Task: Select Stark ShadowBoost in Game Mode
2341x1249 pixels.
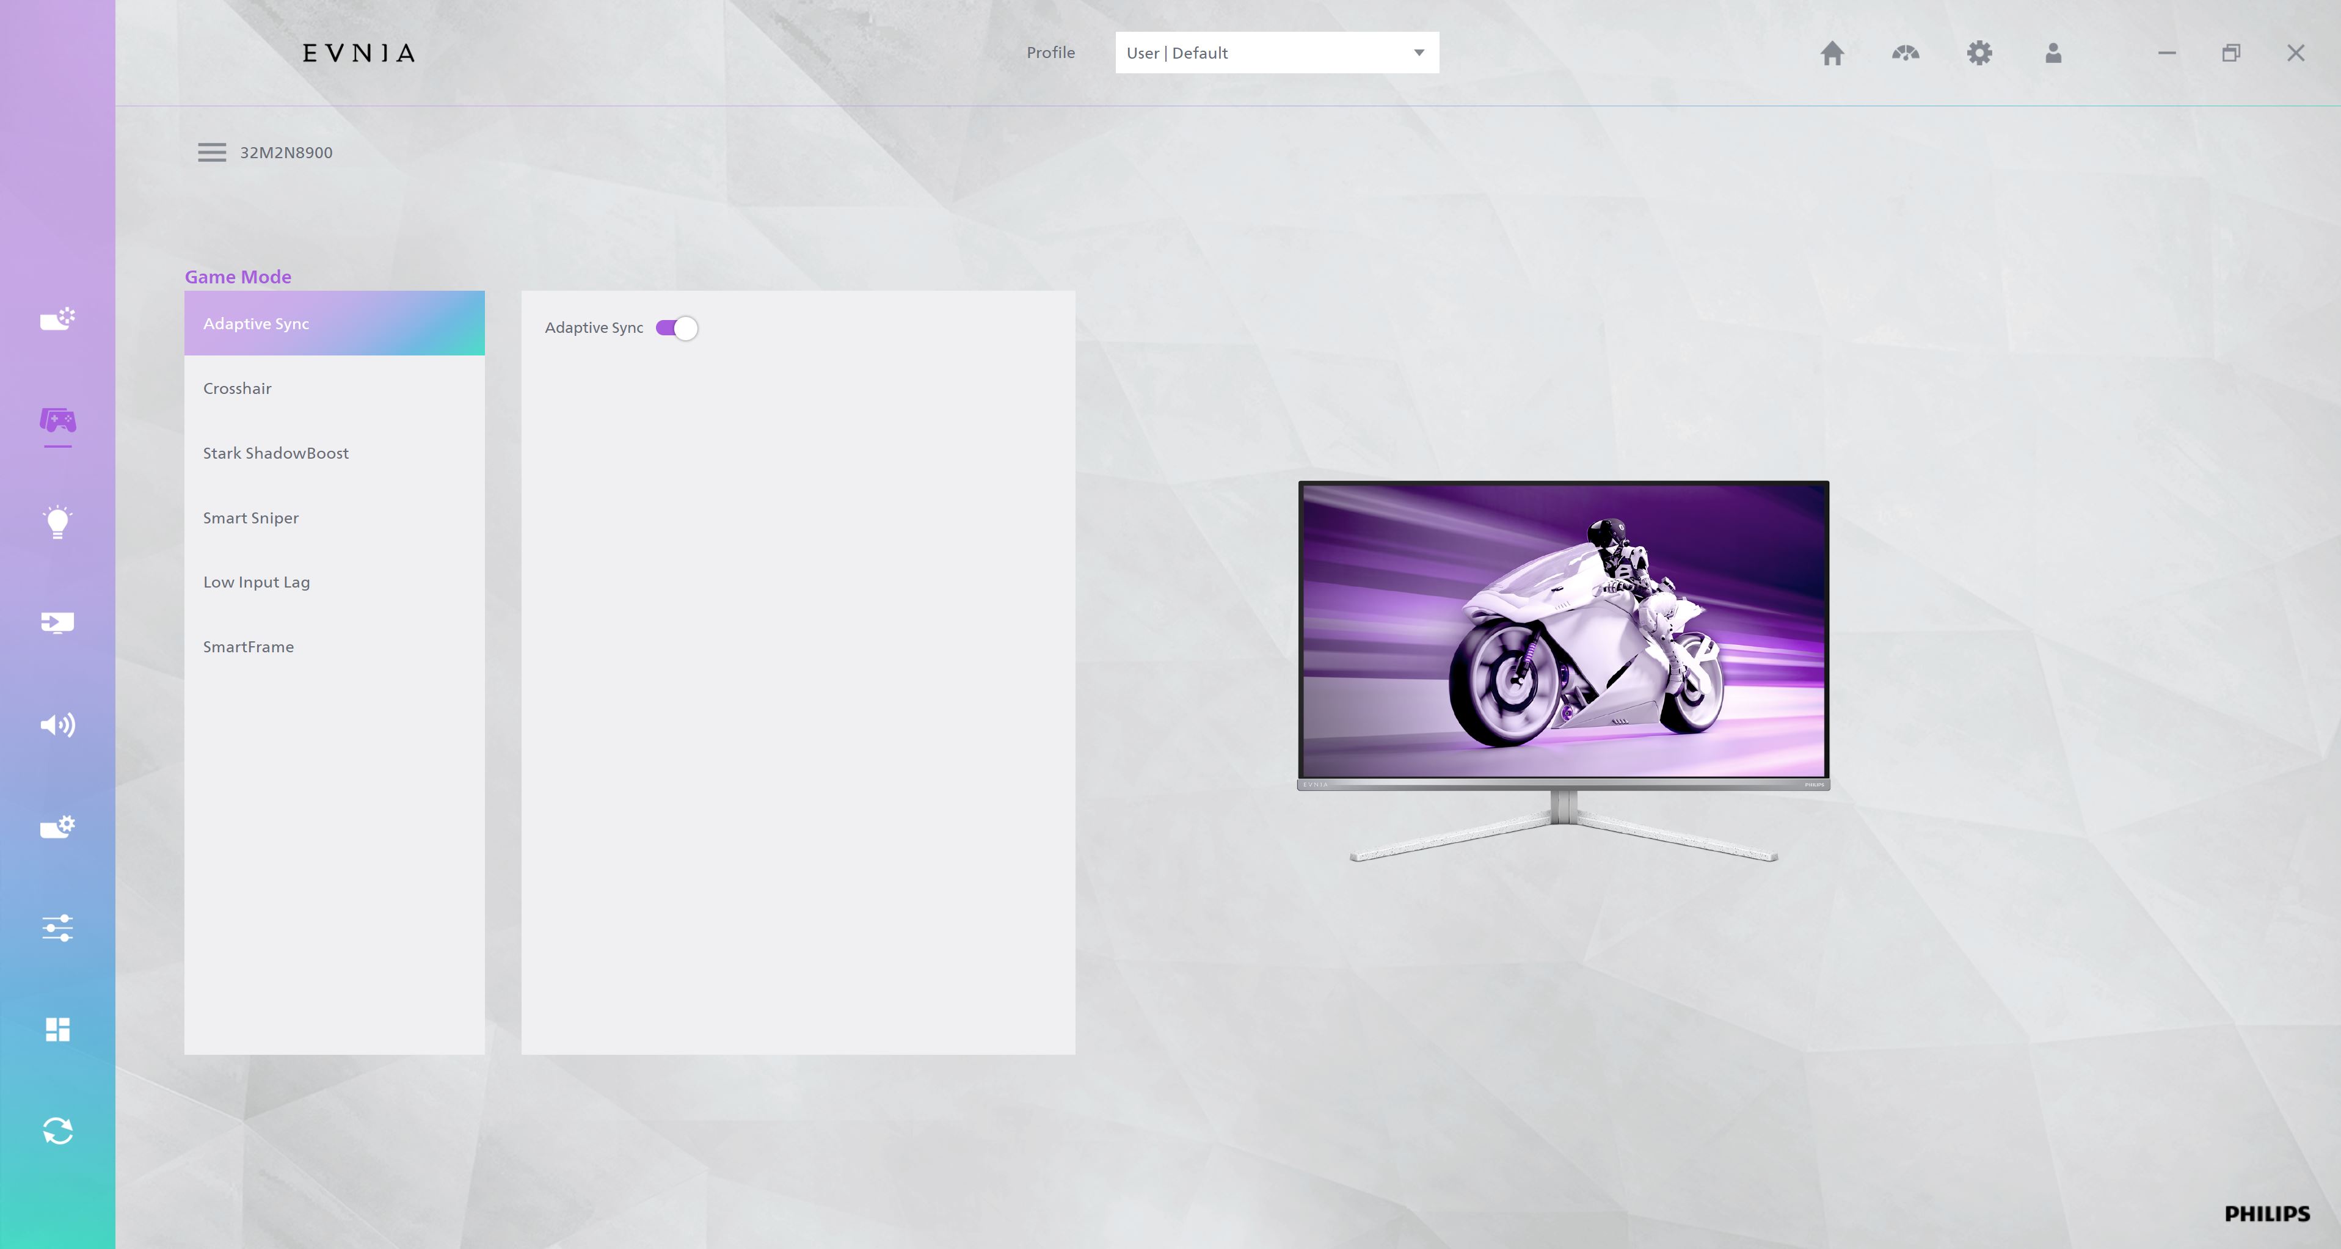Action: 275,454
